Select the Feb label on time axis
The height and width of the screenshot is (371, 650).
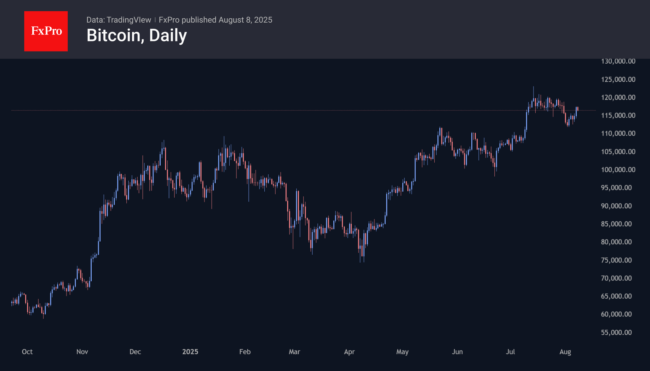point(245,352)
